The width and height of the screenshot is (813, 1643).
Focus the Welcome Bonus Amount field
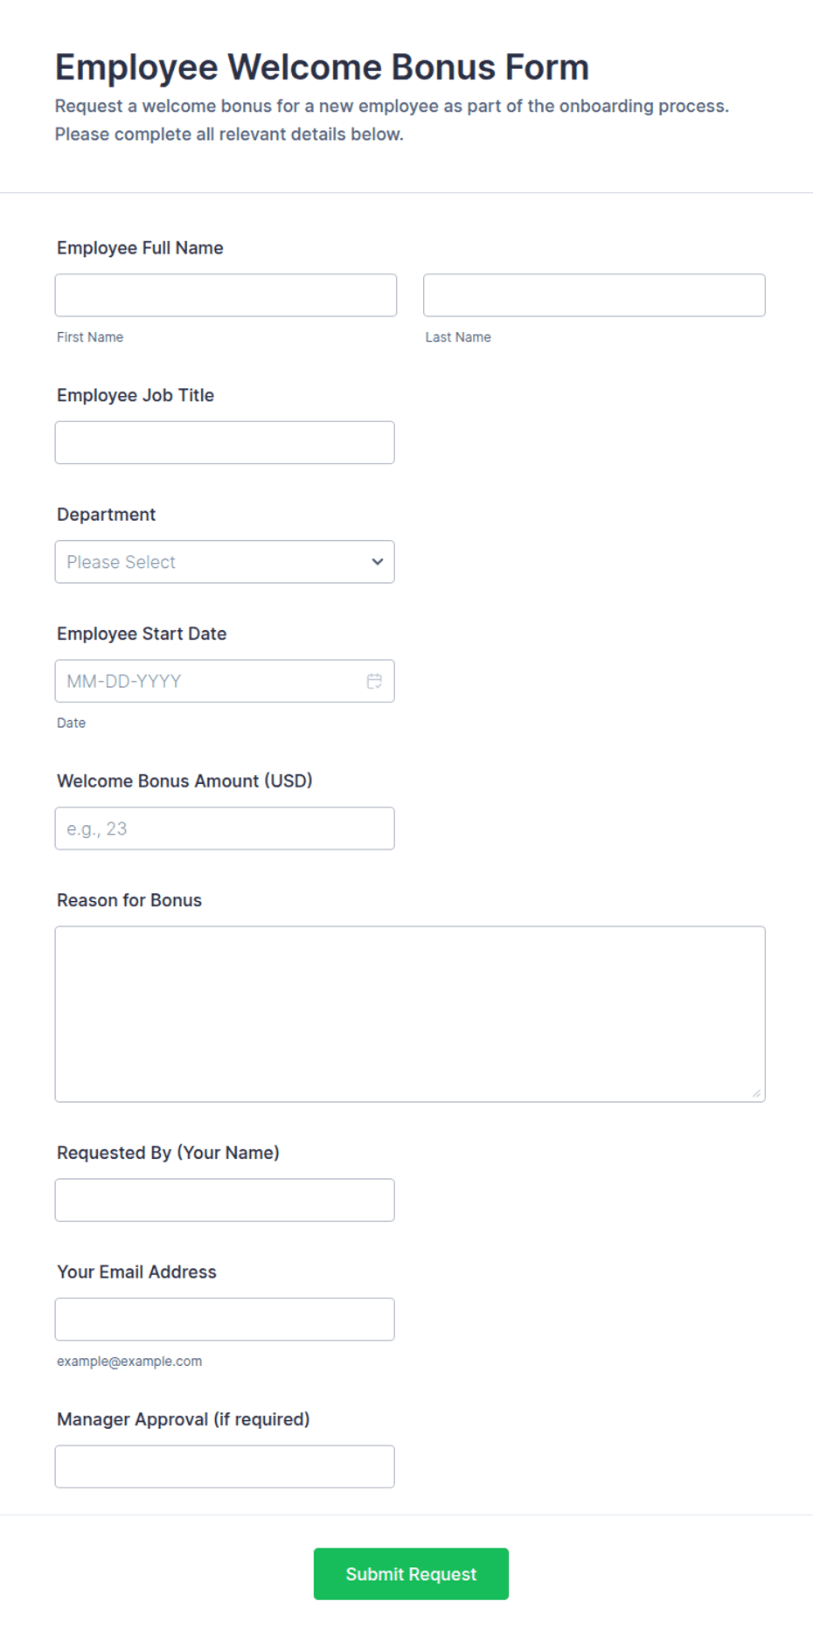225,828
